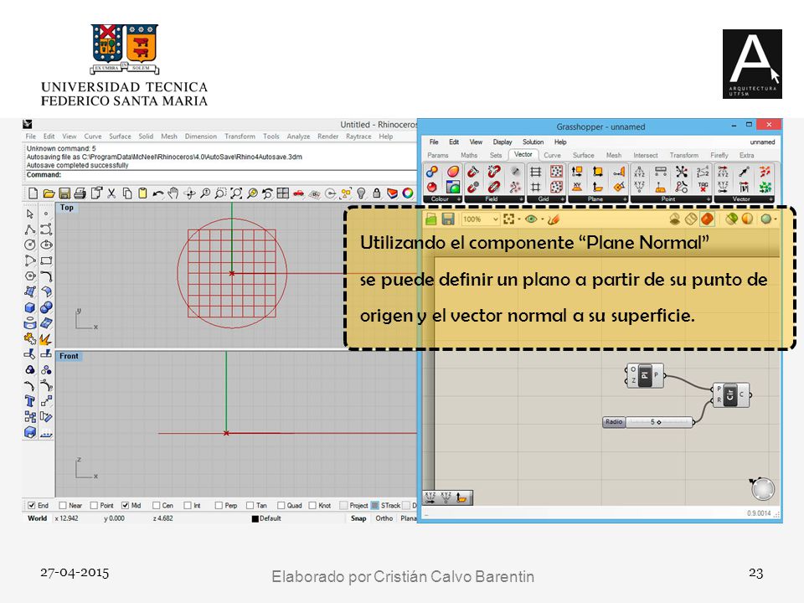Click the New file icon in Rhino toolbar
The width and height of the screenshot is (804, 603).
point(33,193)
